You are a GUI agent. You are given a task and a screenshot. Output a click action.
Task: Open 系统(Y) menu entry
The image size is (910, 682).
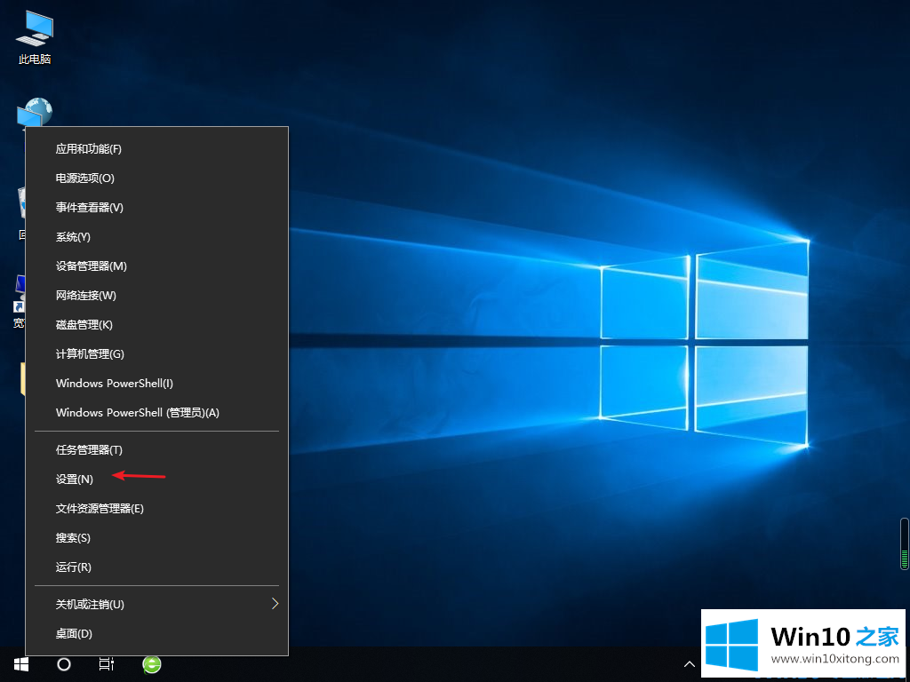[x=156, y=236]
